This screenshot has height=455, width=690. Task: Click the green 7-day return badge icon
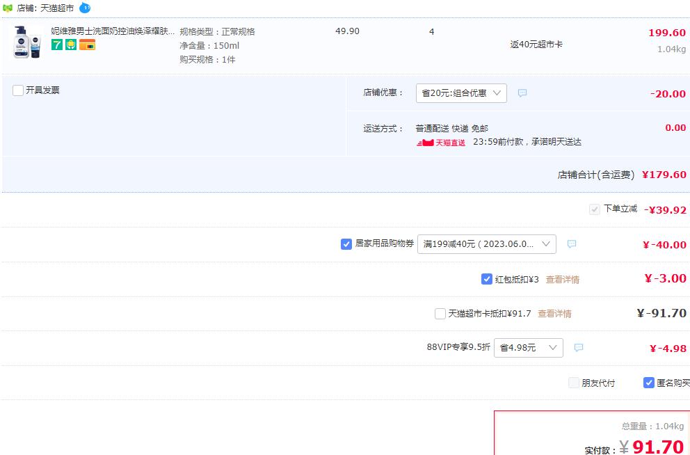(57, 45)
